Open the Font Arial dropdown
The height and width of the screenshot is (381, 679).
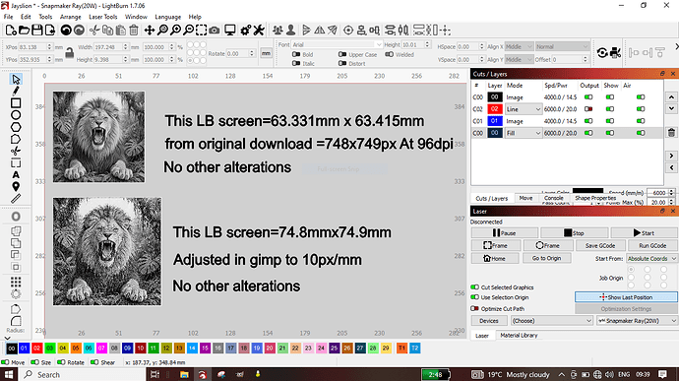coord(337,44)
